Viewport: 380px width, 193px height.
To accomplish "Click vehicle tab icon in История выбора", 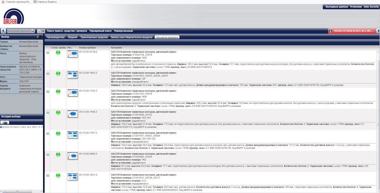I will point(5,123).
